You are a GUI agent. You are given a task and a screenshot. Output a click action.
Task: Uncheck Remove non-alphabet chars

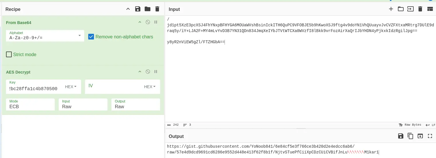tap(91, 37)
